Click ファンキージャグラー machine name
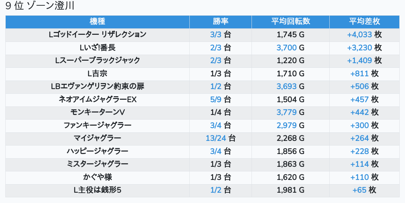 (97, 125)
